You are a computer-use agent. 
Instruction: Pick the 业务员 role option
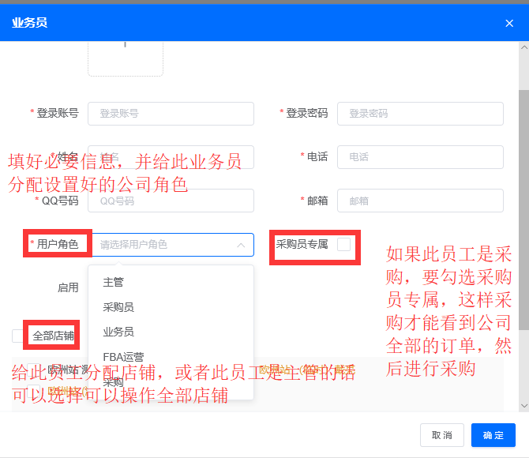(x=118, y=332)
